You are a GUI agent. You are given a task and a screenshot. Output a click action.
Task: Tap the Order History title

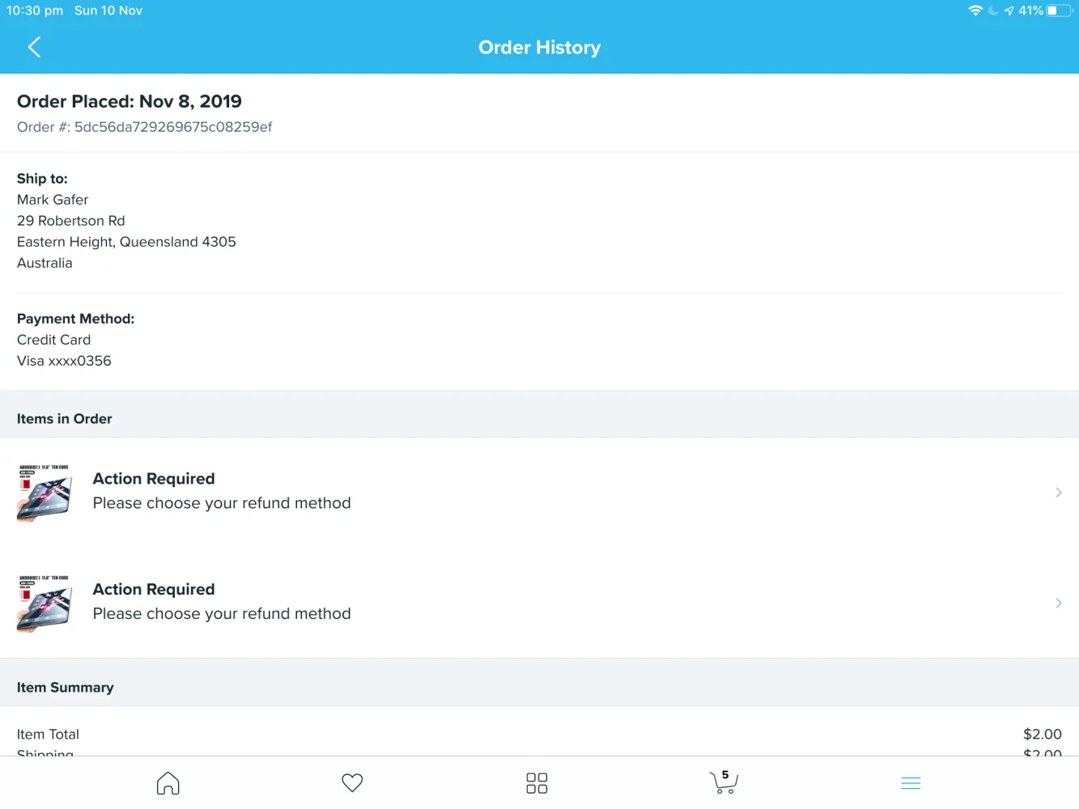[x=539, y=48]
